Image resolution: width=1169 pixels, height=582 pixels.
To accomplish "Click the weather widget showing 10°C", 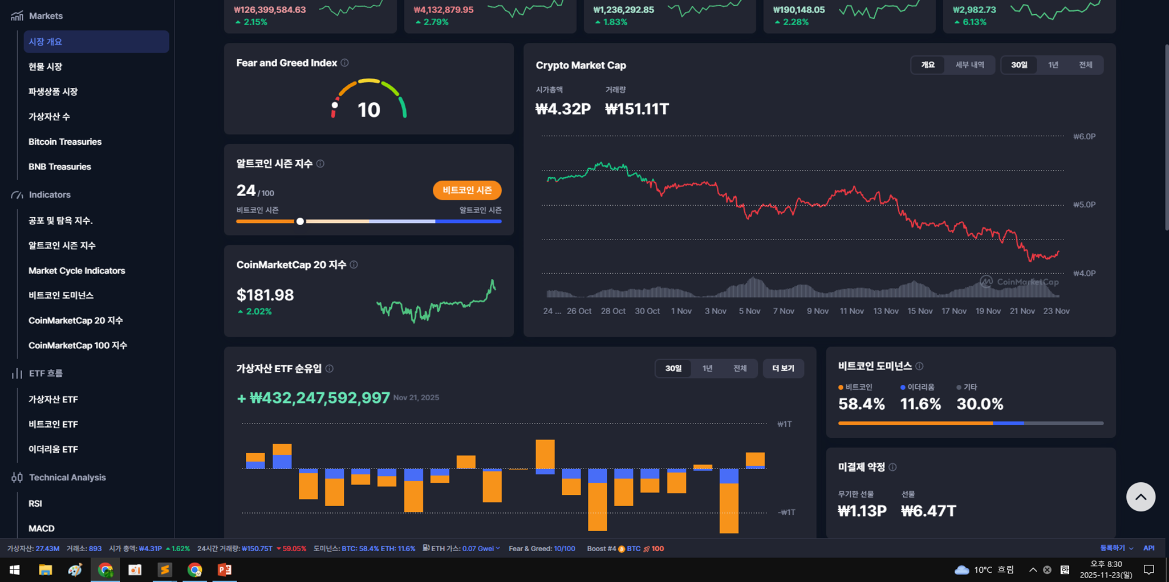I will coord(985,569).
